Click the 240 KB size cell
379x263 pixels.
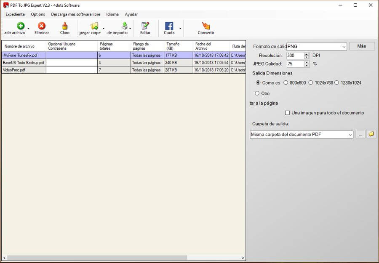tap(179, 63)
